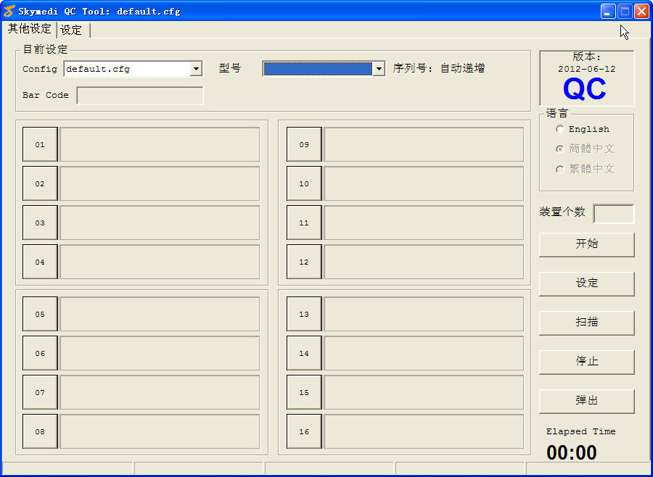The height and width of the screenshot is (477, 653).
Task: Switch to the 其他设定 tab
Action: pos(30,29)
